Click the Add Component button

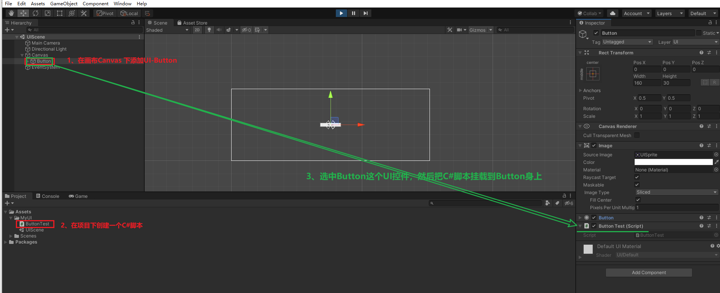pyautogui.click(x=649, y=273)
